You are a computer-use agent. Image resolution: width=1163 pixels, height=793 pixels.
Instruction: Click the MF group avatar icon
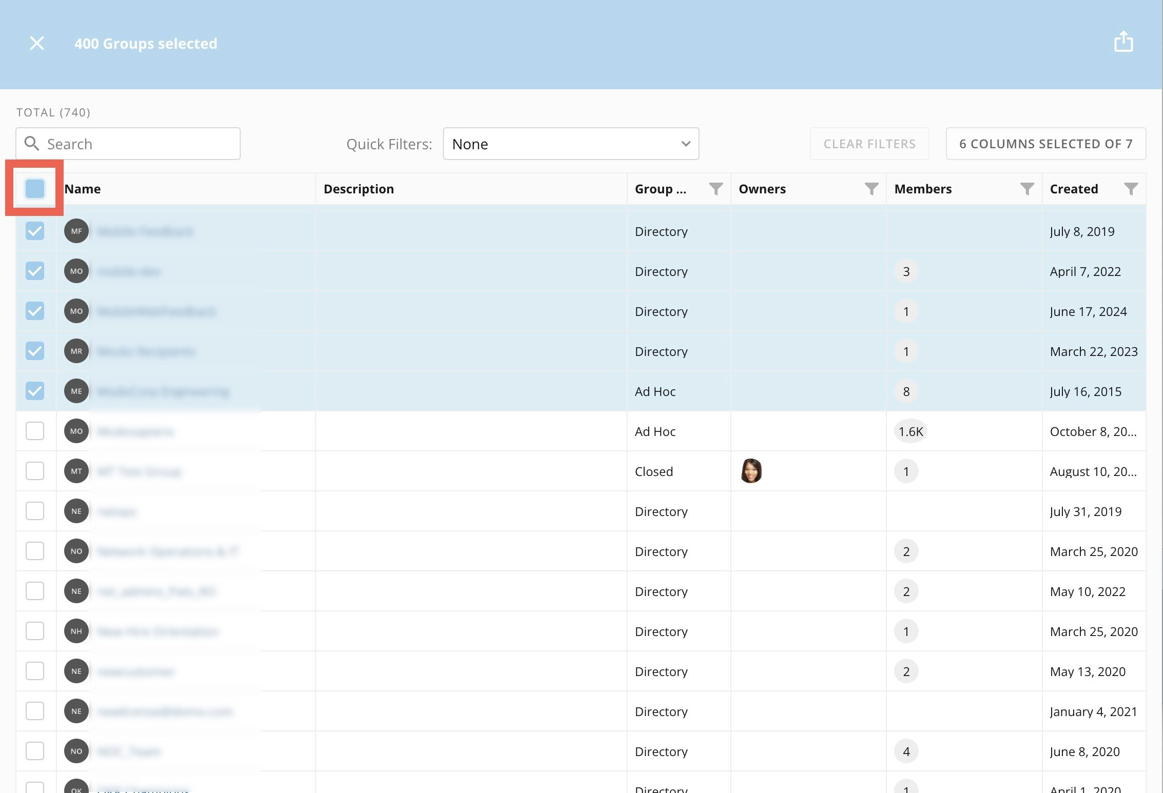coord(76,231)
